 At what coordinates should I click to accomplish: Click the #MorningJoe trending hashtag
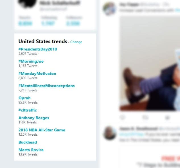click(x=31, y=61)
